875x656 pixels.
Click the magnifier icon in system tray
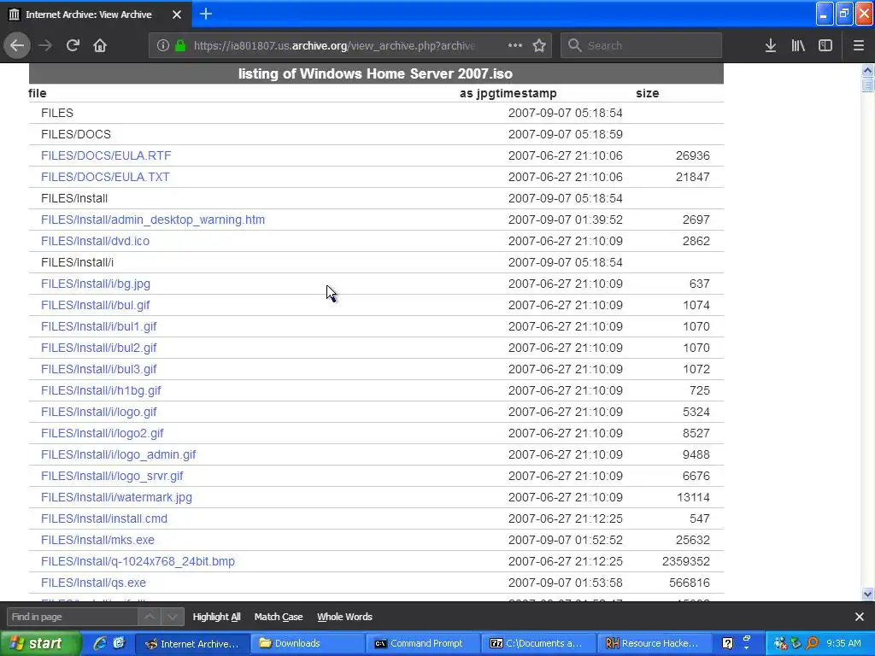(812, 643)
